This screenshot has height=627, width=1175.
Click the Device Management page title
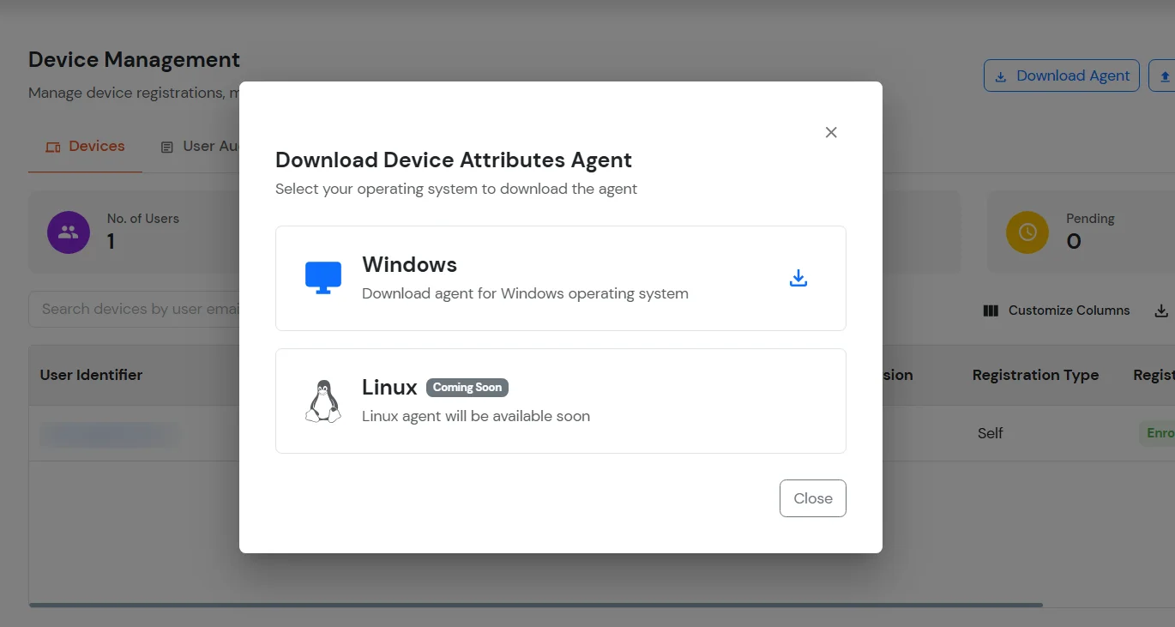click(x=134, y=60)
